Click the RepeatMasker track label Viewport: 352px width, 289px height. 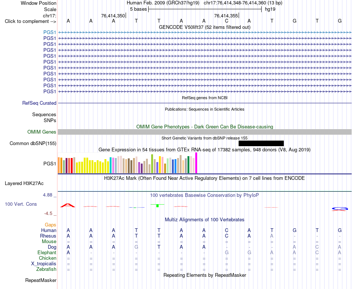coord(41,280)
